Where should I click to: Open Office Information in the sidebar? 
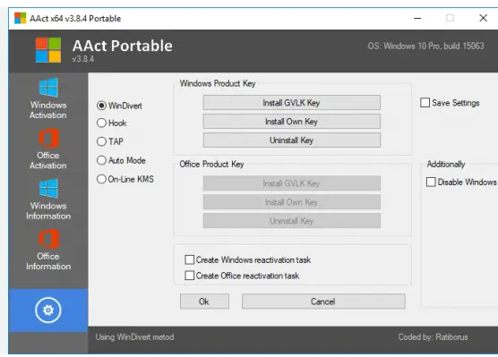(x=48, y=250)
